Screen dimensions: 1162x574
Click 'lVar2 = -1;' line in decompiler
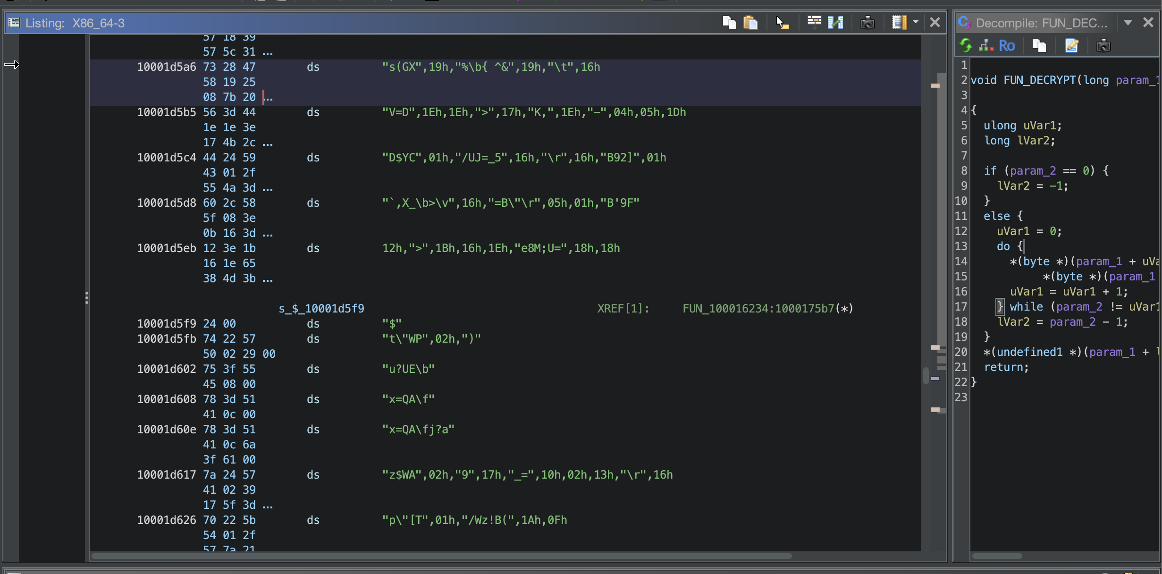point(1033,186)
